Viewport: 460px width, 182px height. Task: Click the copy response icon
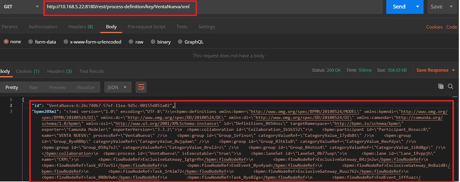tap(441, 86)
